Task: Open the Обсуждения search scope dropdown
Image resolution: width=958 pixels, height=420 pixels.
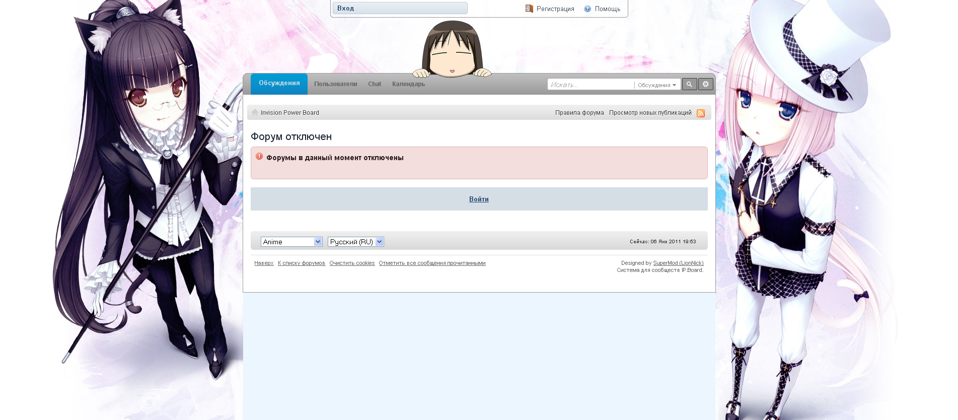Action: (x=656, y=85)
